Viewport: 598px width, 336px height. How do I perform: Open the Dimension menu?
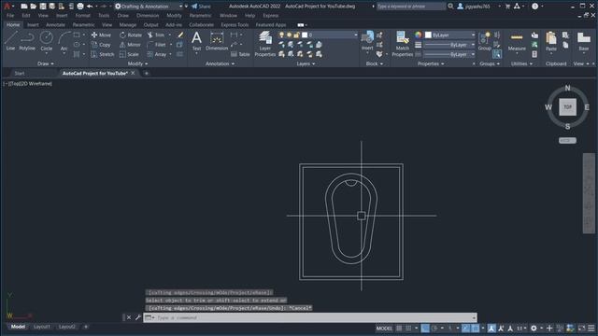148,16
